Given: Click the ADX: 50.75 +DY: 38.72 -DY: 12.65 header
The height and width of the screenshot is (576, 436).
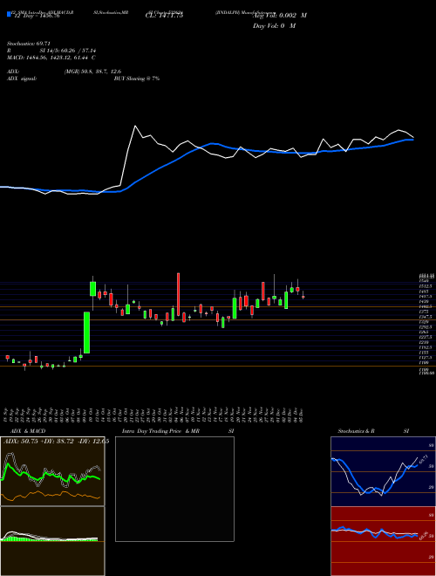Looking at the screenshot, I should click(x=56, y=442).
